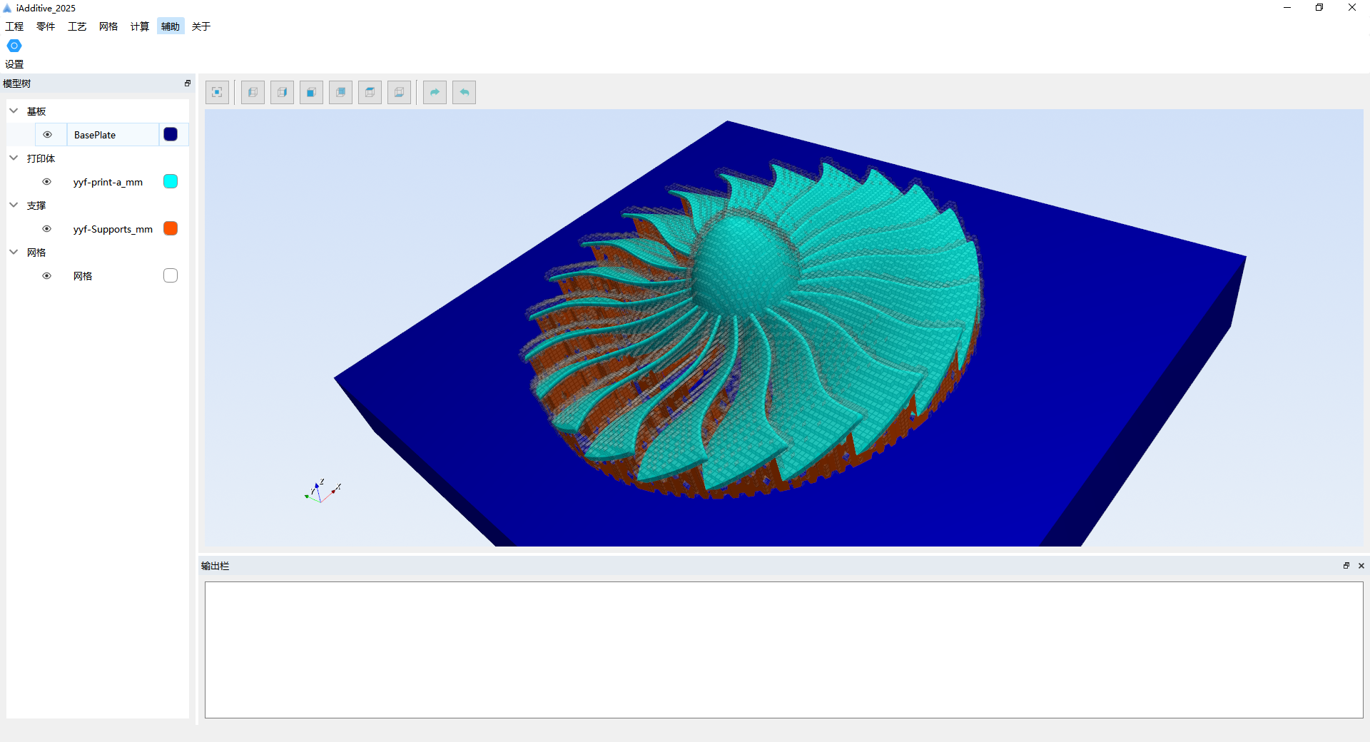Select the back view cube icon
1370x742 pixels.
[x=340, y=92]
